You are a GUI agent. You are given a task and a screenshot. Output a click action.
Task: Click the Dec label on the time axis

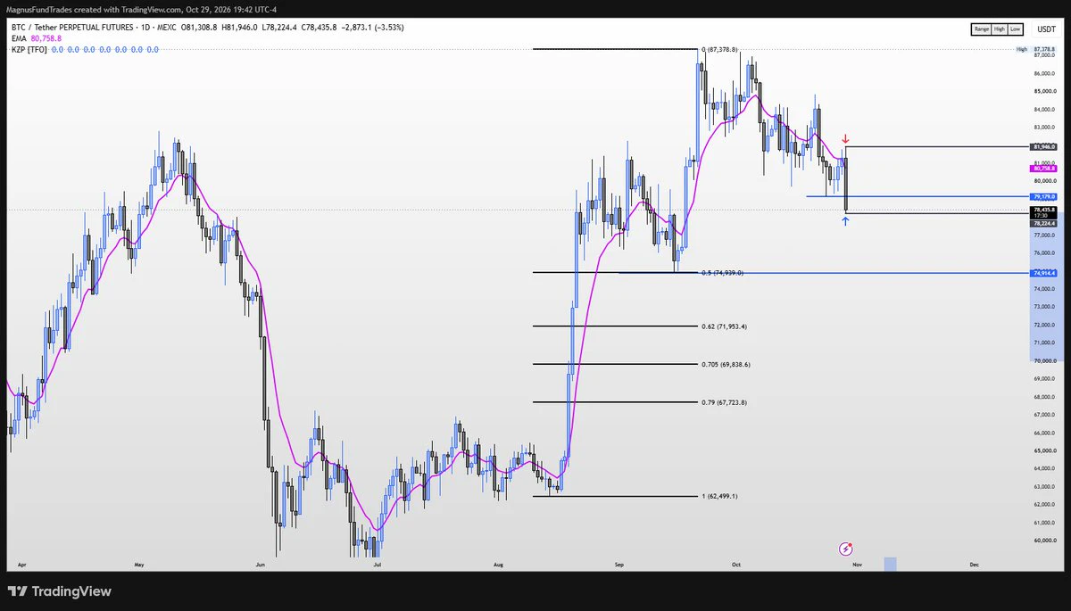[974, 565]
